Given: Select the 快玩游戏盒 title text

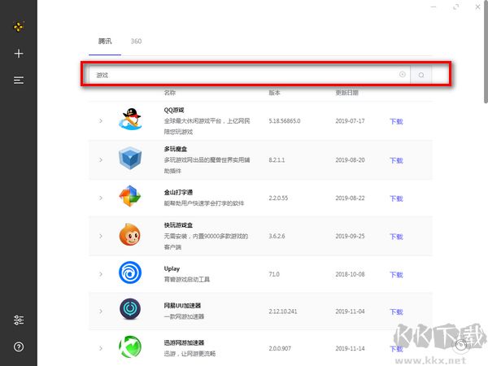Looking at the screenshot, I should [178, 225].
